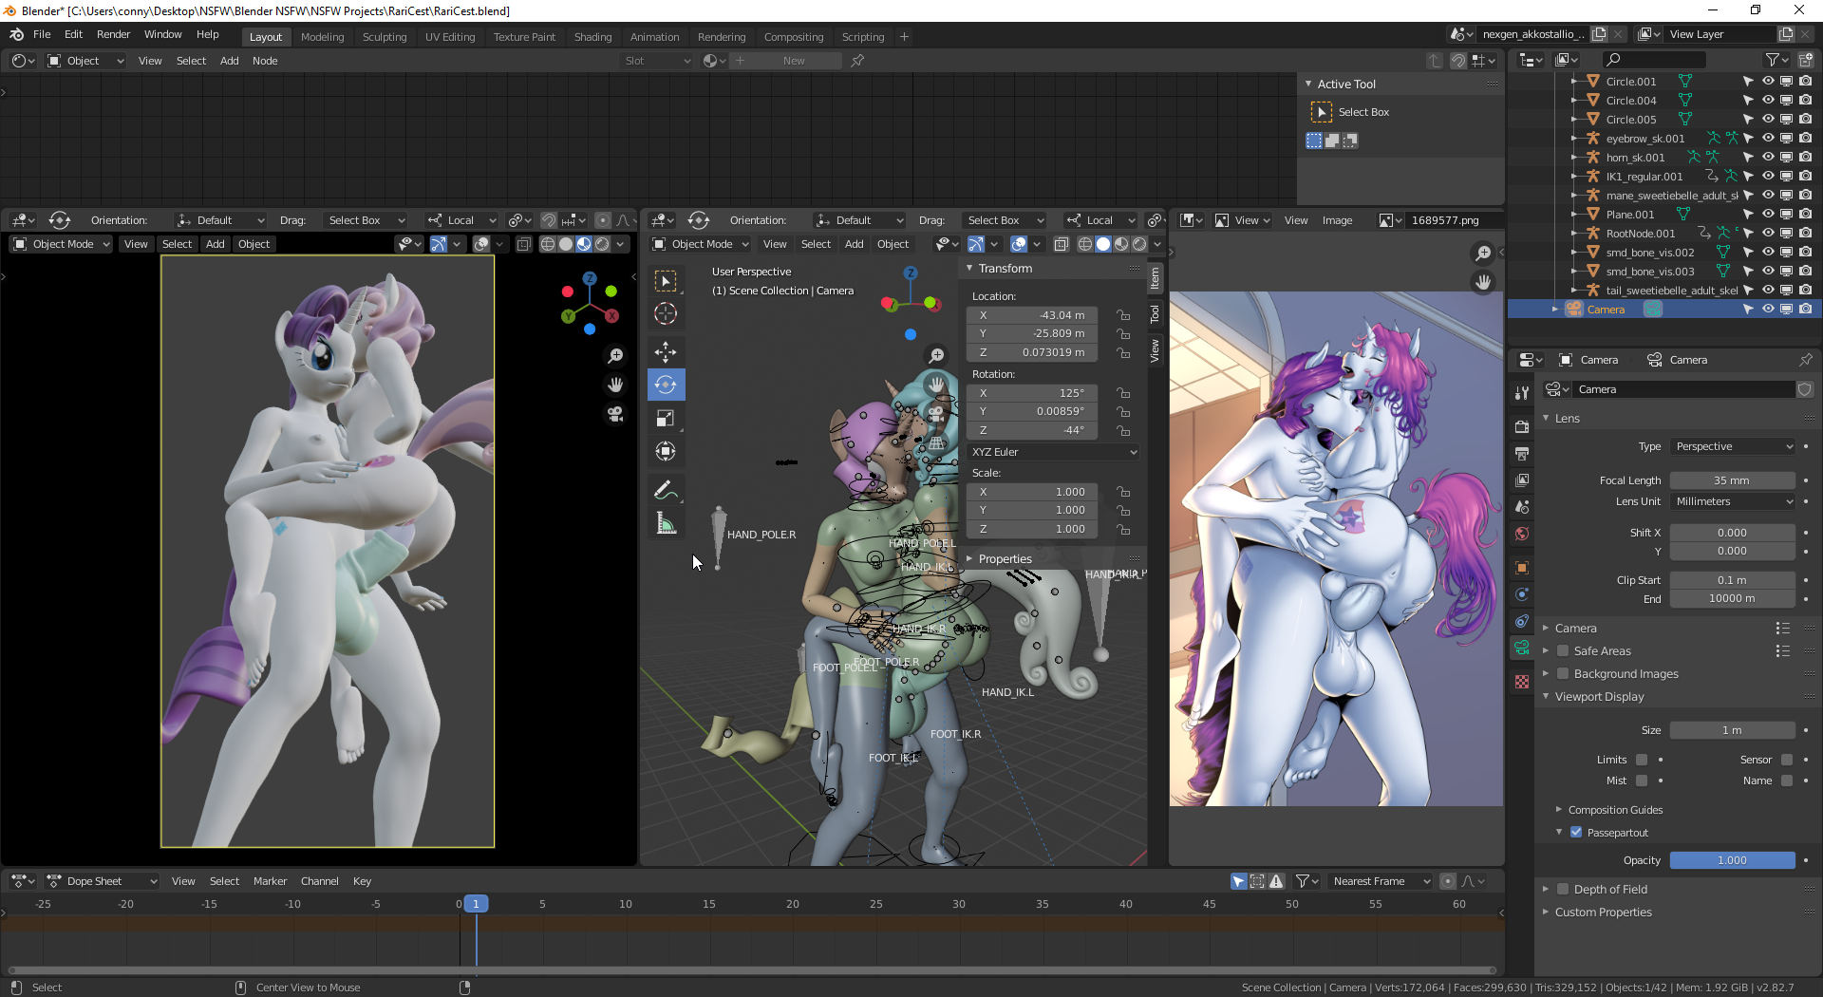Viewport: 1823px width, 997px height.
Task: Toggle Sensor checkbox in Viewport Display
Action: pos(1787,760)
